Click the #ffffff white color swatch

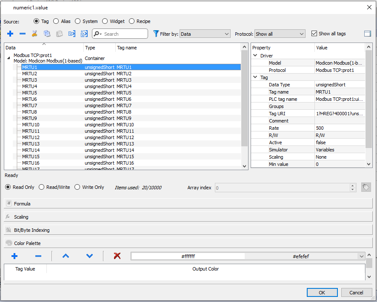tap(188, 256)
